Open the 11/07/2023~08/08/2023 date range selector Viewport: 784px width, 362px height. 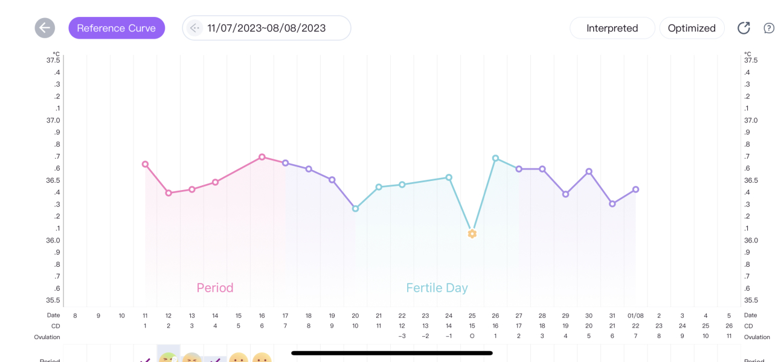266,28
